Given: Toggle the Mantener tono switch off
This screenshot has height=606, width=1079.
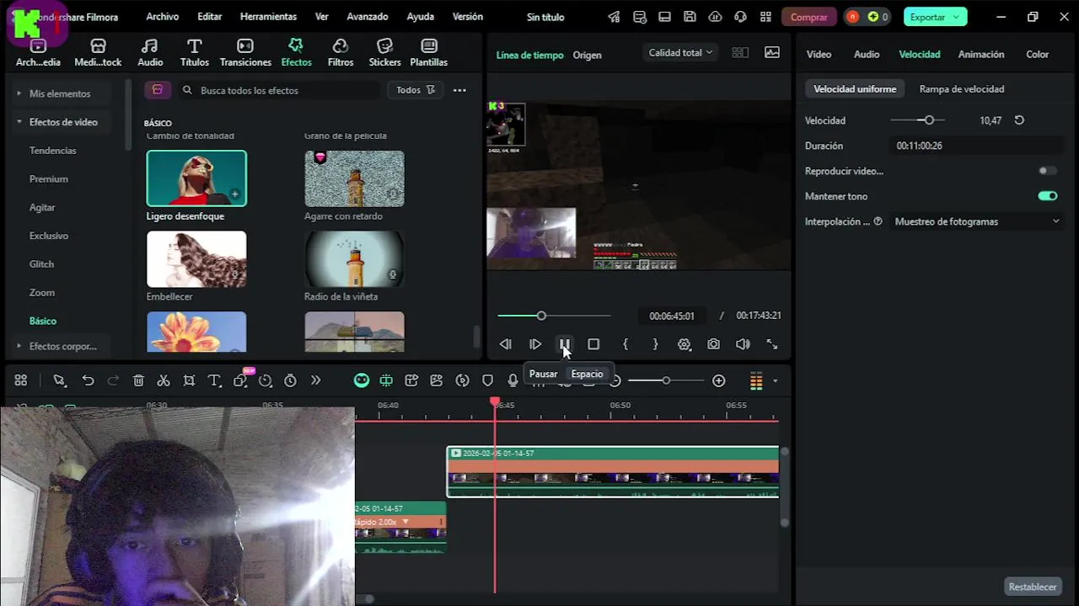Looking at the screenshot, I should click(x=1048, y=196).
